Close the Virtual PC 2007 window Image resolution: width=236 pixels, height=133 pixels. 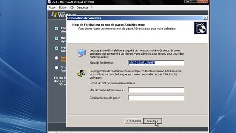click(x=203, y=1)
